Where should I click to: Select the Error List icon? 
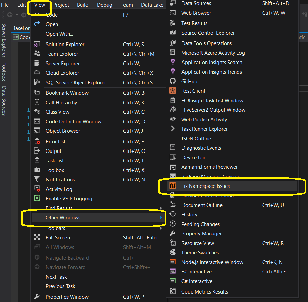37,141
